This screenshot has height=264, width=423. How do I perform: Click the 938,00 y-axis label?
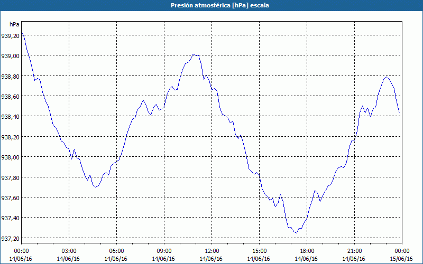[x=11, y=157]
